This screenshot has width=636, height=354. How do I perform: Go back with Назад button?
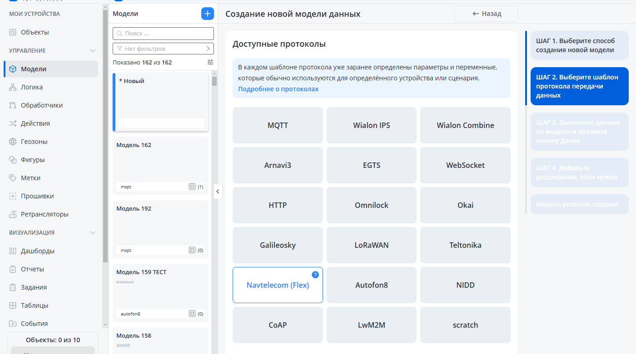coord(486,14)
